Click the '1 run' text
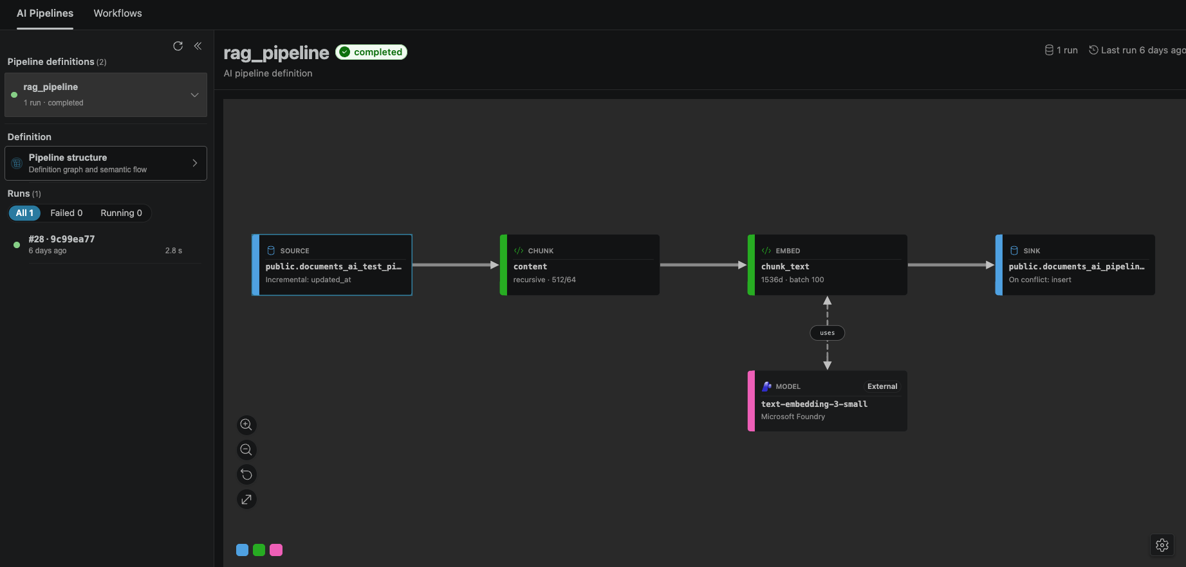 [1067, 50]
